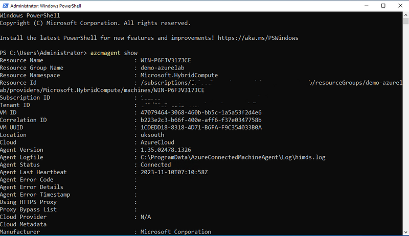Click the 'Proxy Bypass List' label
Image resolution: width=409 pixels, height=236 pixels.
point(28,209)
